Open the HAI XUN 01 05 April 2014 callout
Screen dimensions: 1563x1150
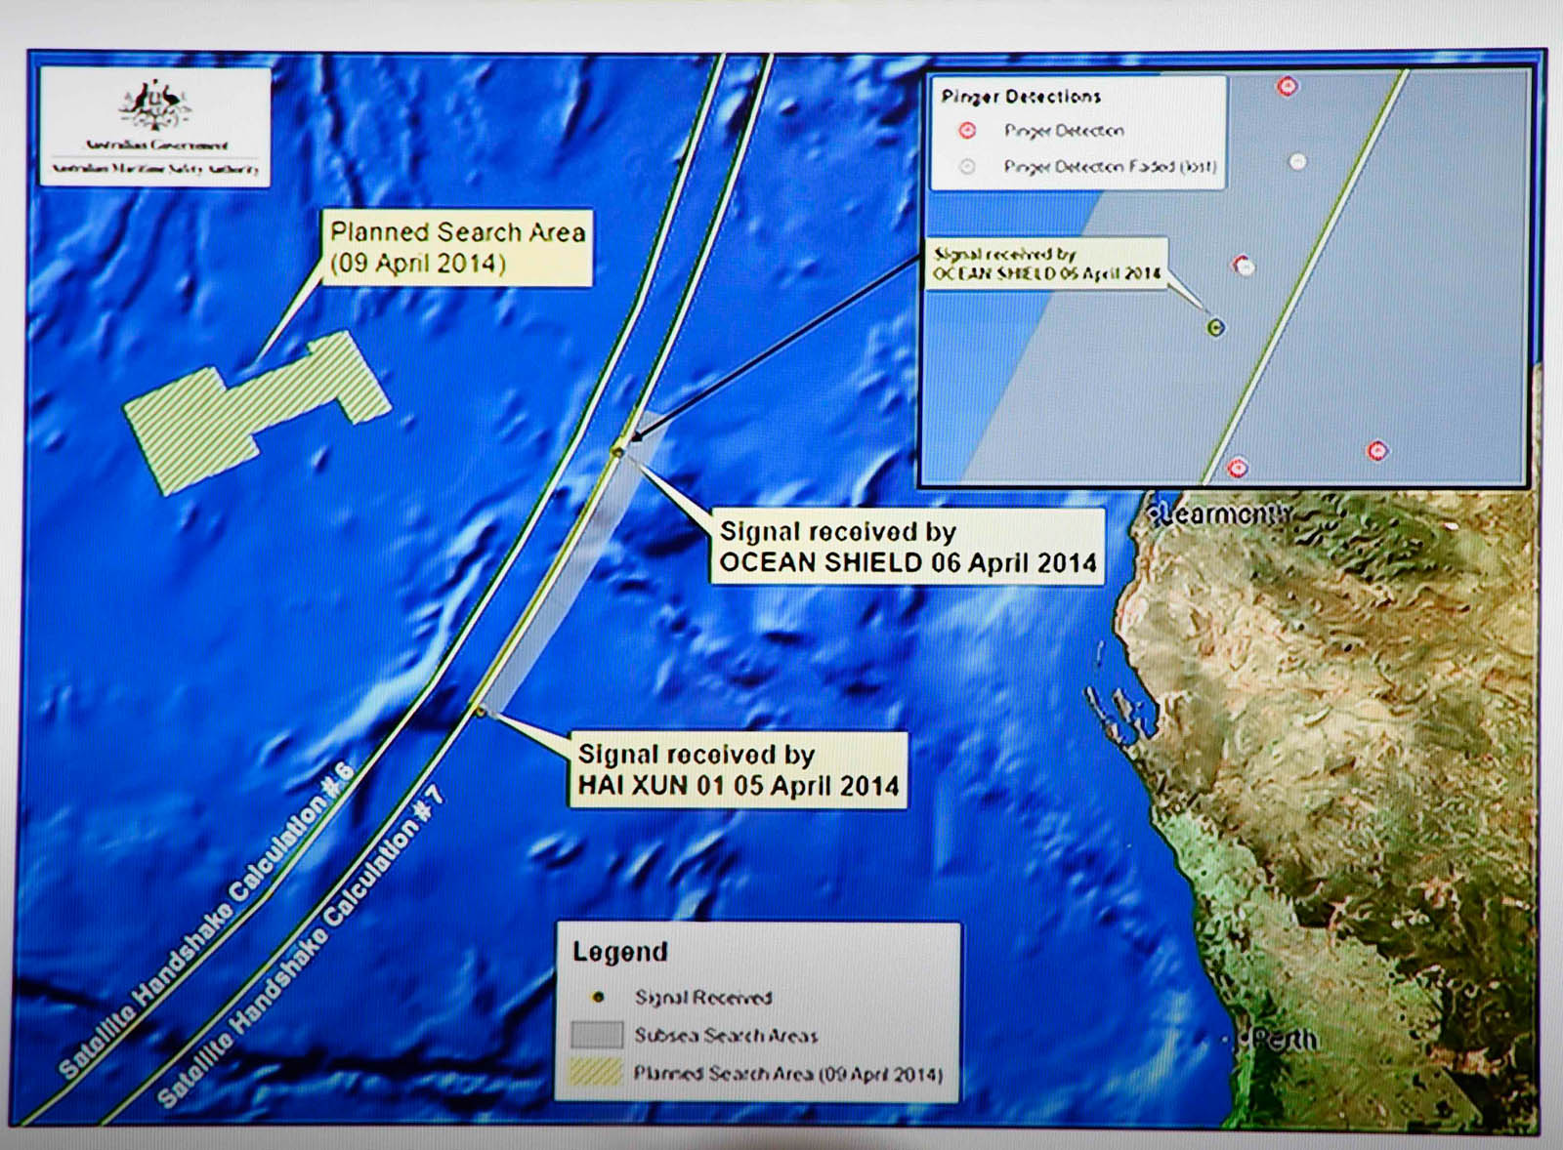pyautogui.click(x=738, y=770)
